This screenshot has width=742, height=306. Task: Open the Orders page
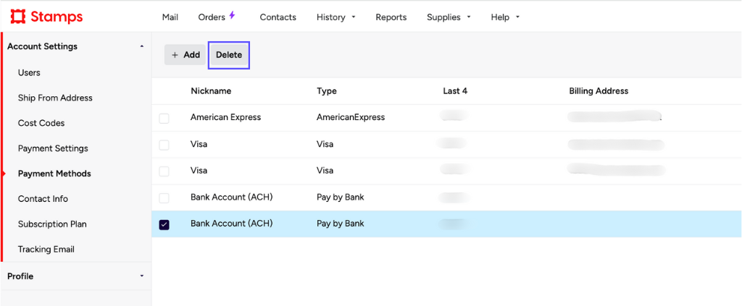(x=212, y=17)
